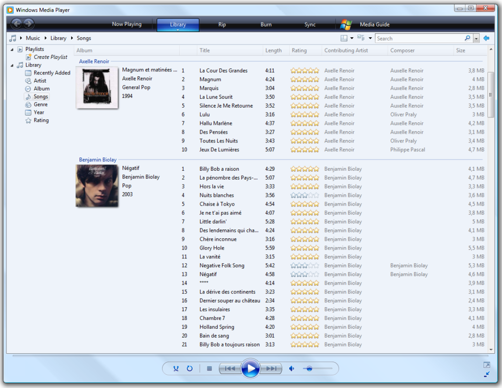Switch to the Now Playing tab
This screenshot has width=502, height=388.
point(127,24)
